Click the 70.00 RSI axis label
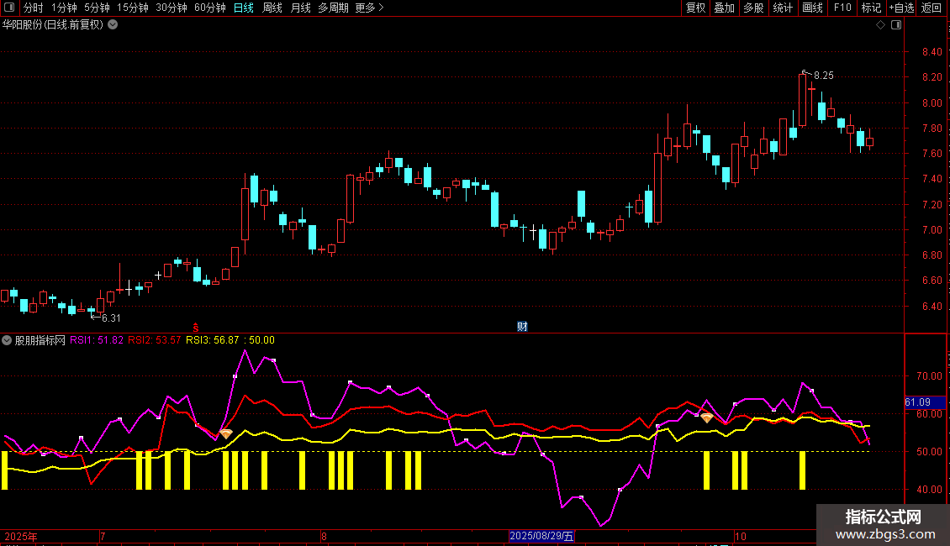The image size is (950, 546). [x=929, y=376]
